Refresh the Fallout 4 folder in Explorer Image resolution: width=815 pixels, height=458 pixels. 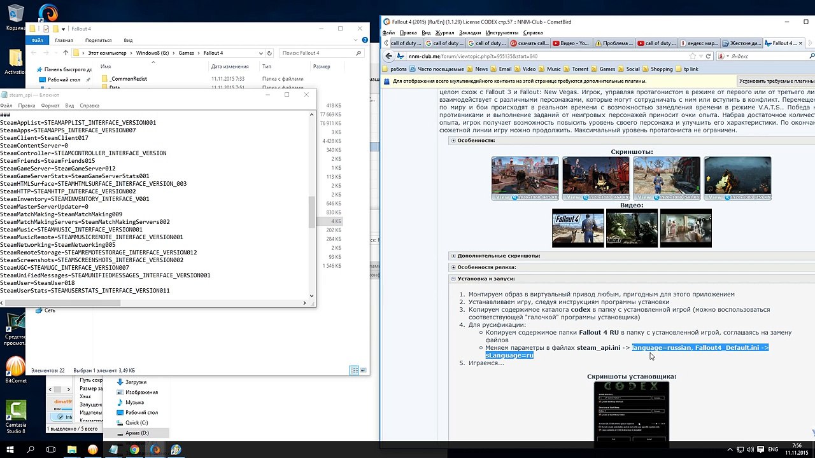[270, 53]
